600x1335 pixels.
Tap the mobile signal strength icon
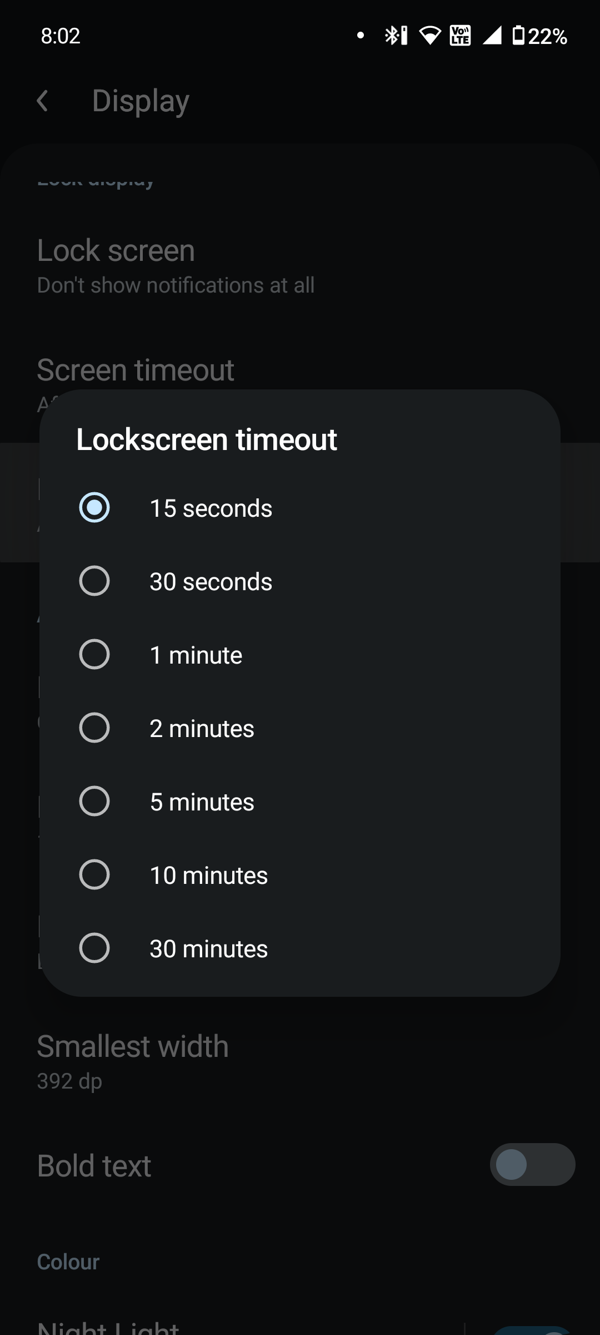[492, 36]
